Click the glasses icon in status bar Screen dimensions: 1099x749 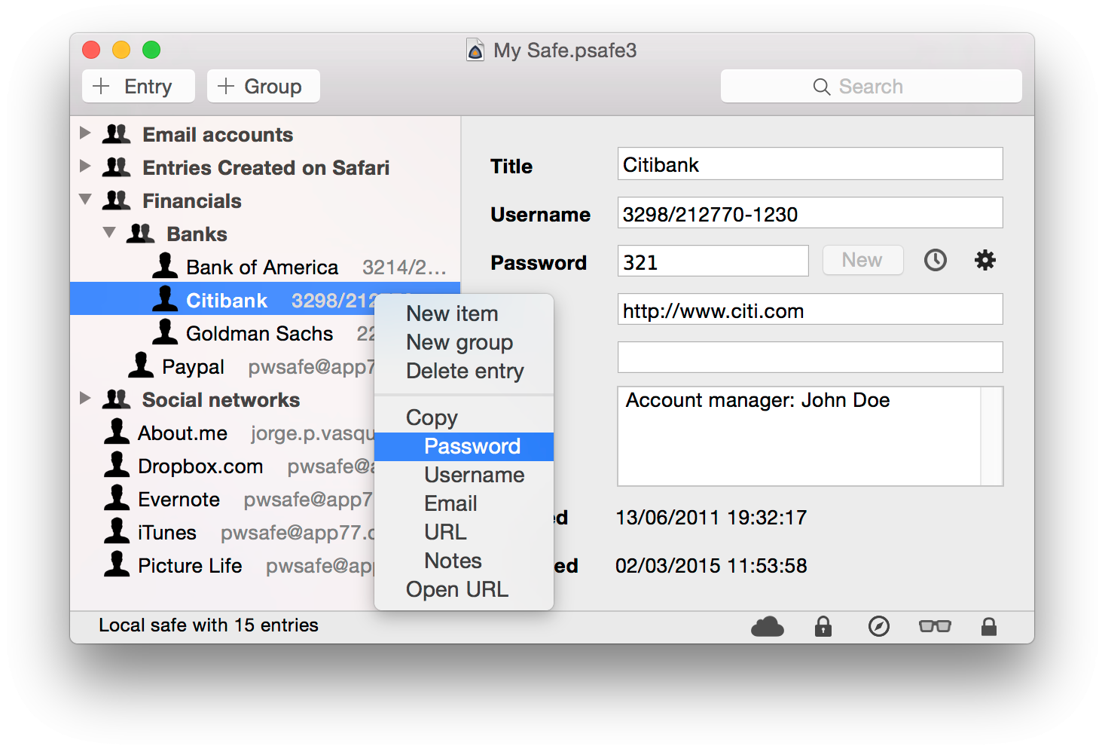point(935,626)
